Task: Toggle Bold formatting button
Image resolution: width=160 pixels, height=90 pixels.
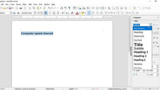Action: coord(46,13)
